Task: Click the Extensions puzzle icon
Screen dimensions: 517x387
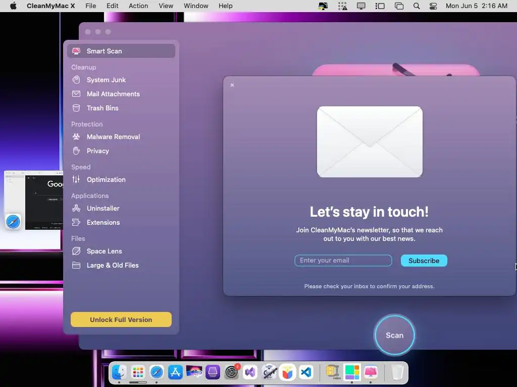Action: click(76, 222)
